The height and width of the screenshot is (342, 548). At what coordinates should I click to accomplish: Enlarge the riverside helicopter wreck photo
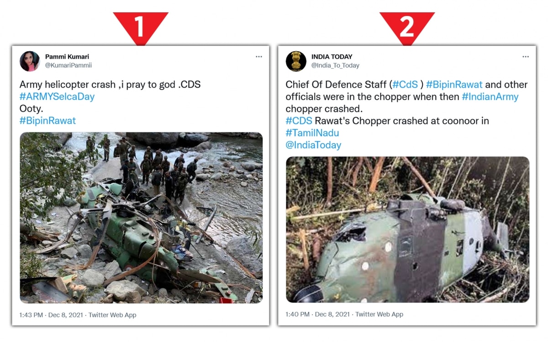141,218
